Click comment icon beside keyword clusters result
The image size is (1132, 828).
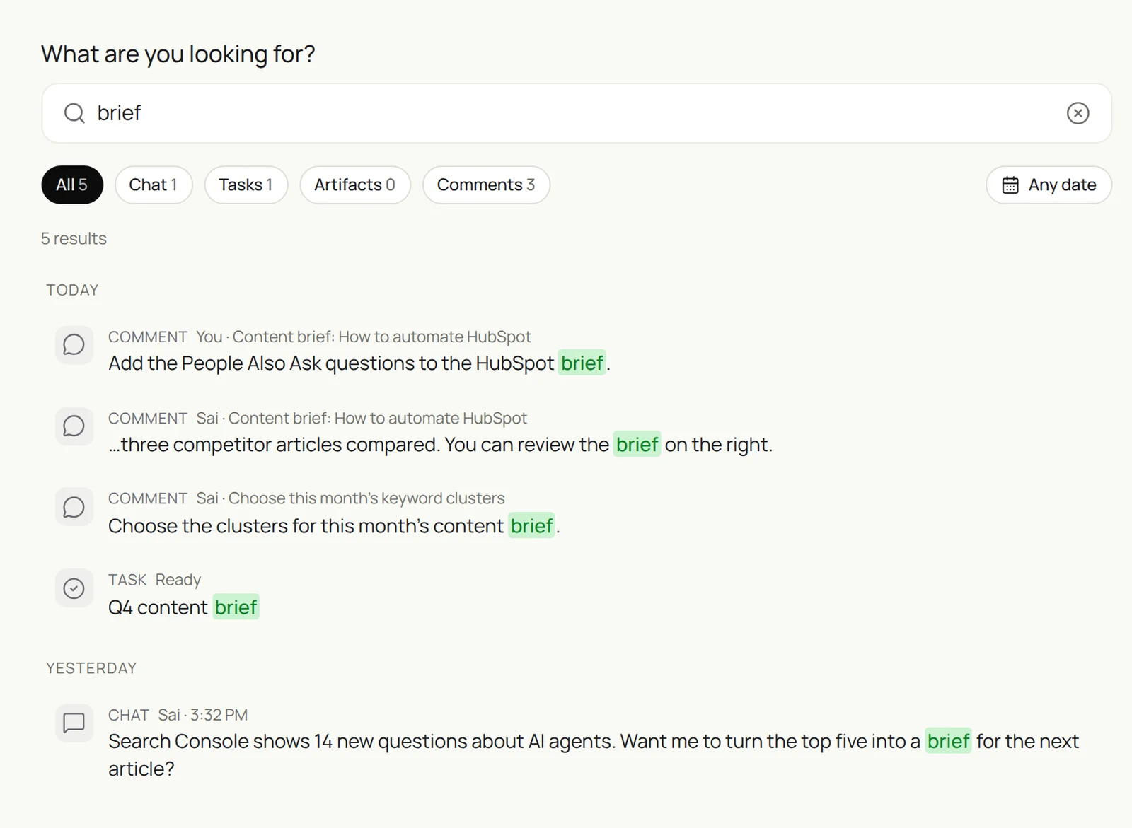click(x=74, y=507)
